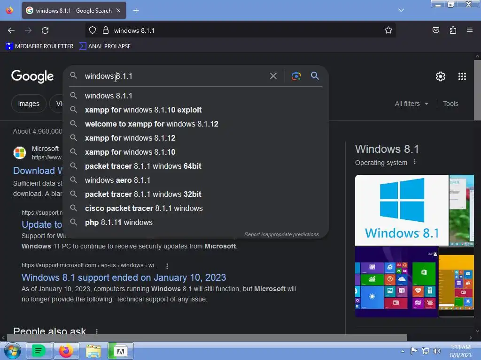Go back to previous page
The image size is (481, 360).
[11, 30]
